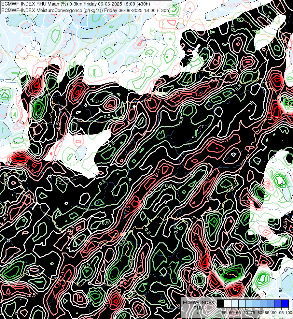This screenshot has width=293, height=319.
Task: Click the legend value 85
Action: (267, 313)
